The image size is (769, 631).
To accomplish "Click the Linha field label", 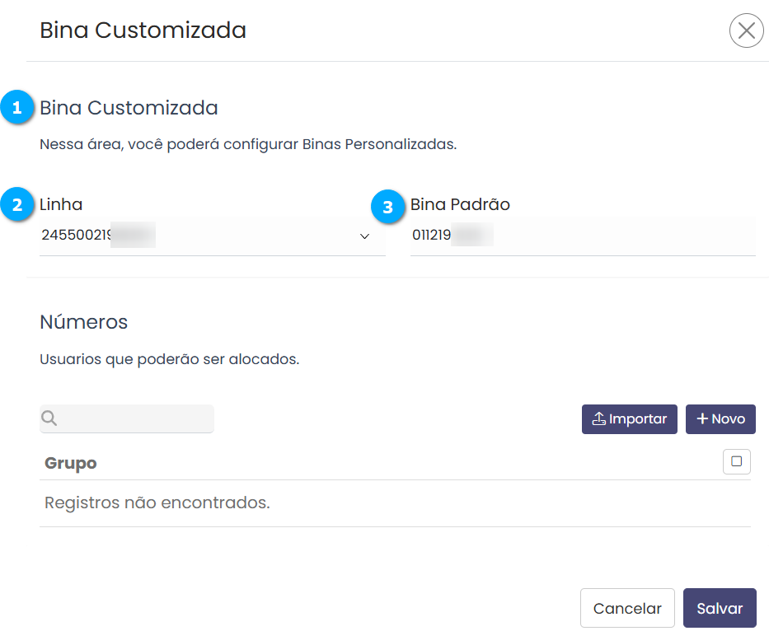I will pos(61,205).
